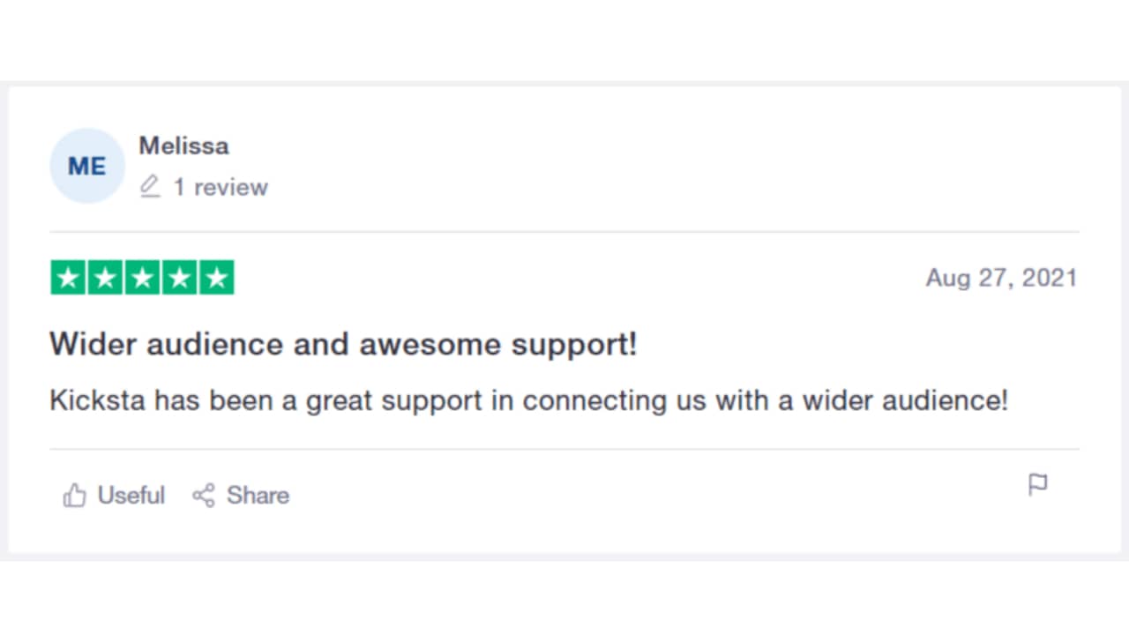Screen dimensions: 1129x635
Task: Click the word "audience!" ending the review body
Action: pos(948,400)
